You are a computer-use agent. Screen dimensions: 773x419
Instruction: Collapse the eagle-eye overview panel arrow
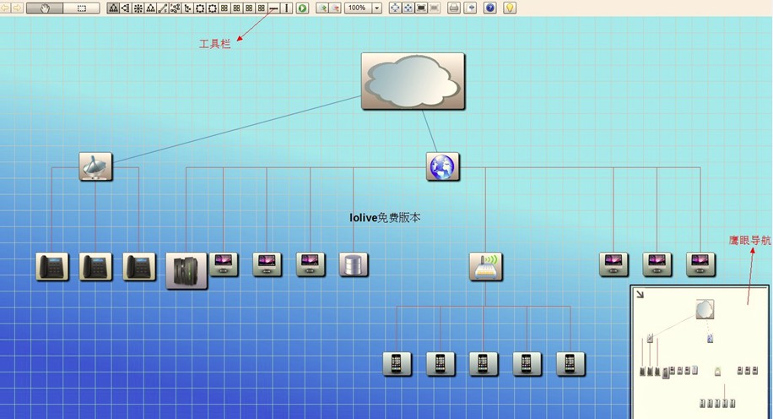point(640,295)
